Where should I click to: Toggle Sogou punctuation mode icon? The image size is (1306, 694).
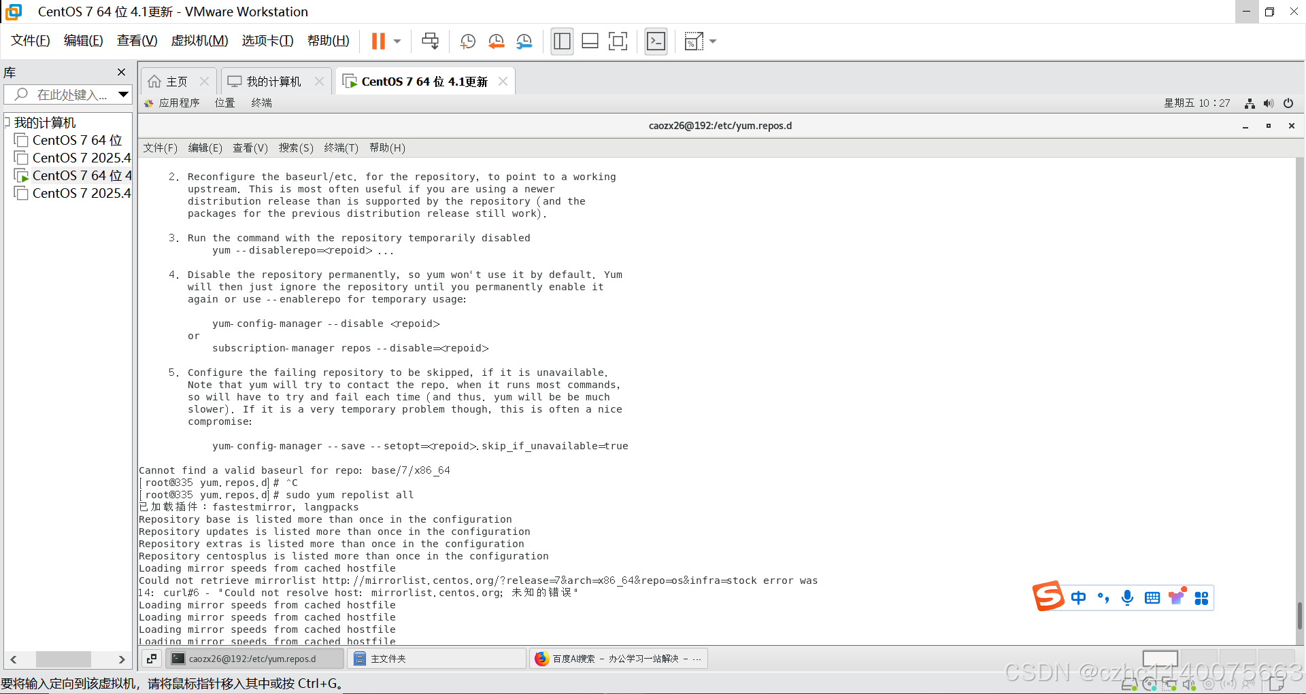(1103, 598)
